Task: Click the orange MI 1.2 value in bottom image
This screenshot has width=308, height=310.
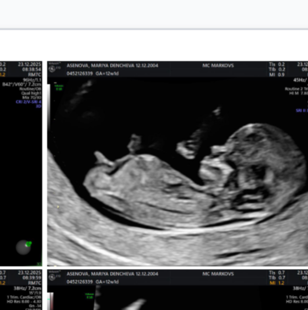Action: coord(277,283)
